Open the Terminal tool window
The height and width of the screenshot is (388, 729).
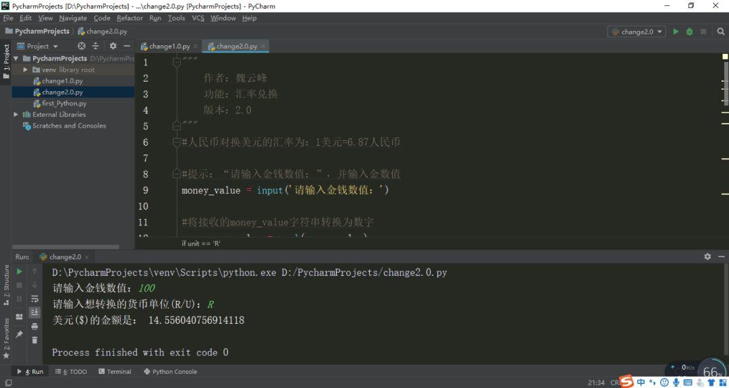pos(115,372)
